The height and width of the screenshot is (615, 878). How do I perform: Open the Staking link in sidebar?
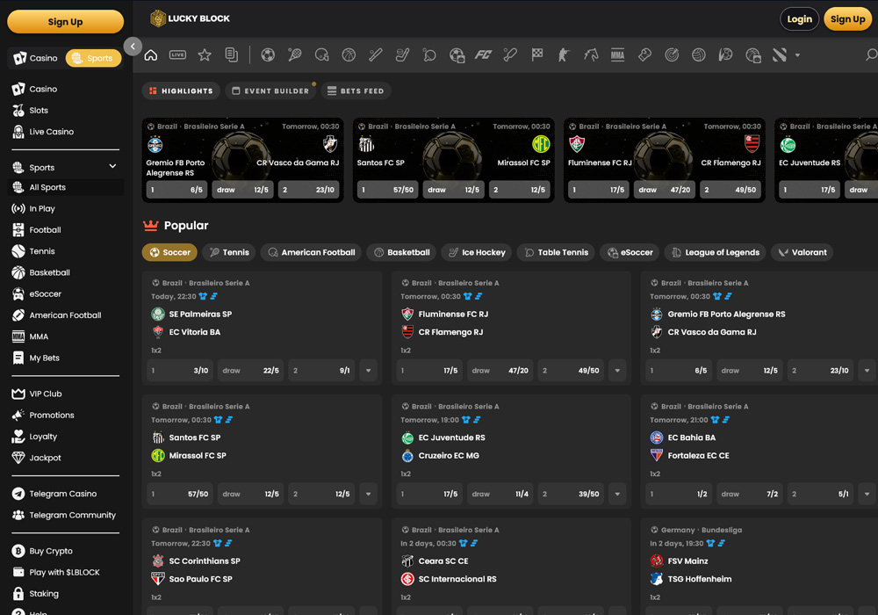click(44, 594)
